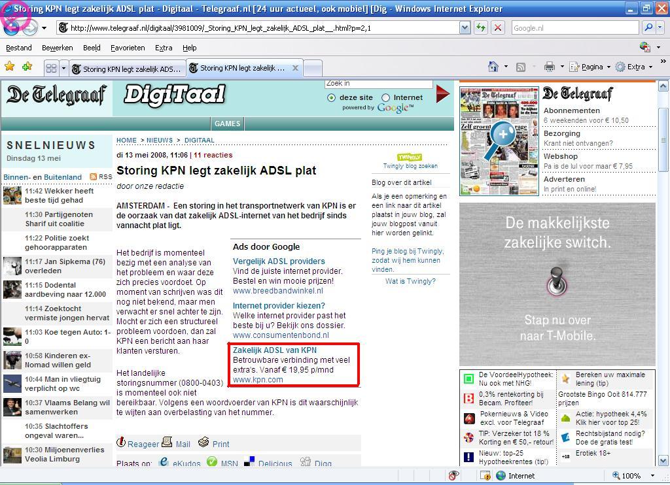Open the Help menu
Screen dimensions: 670x485
(x=189, y=48)
